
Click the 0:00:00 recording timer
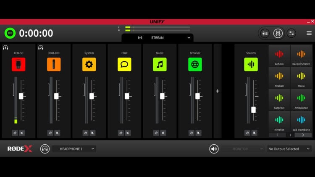pyautogui.click(x=36, y=33)
